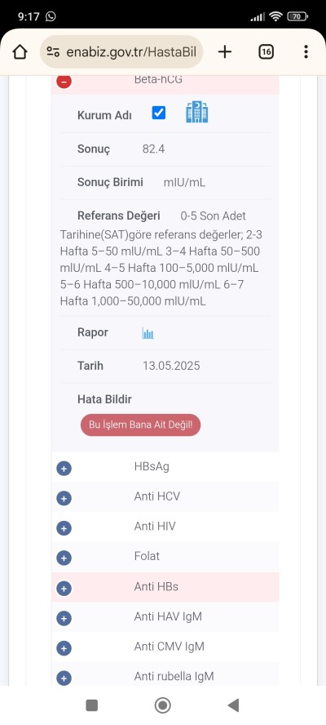Click the Bu İşlem Bana Ait Değil button
326x725 pixels.
[x=140, y=425]
